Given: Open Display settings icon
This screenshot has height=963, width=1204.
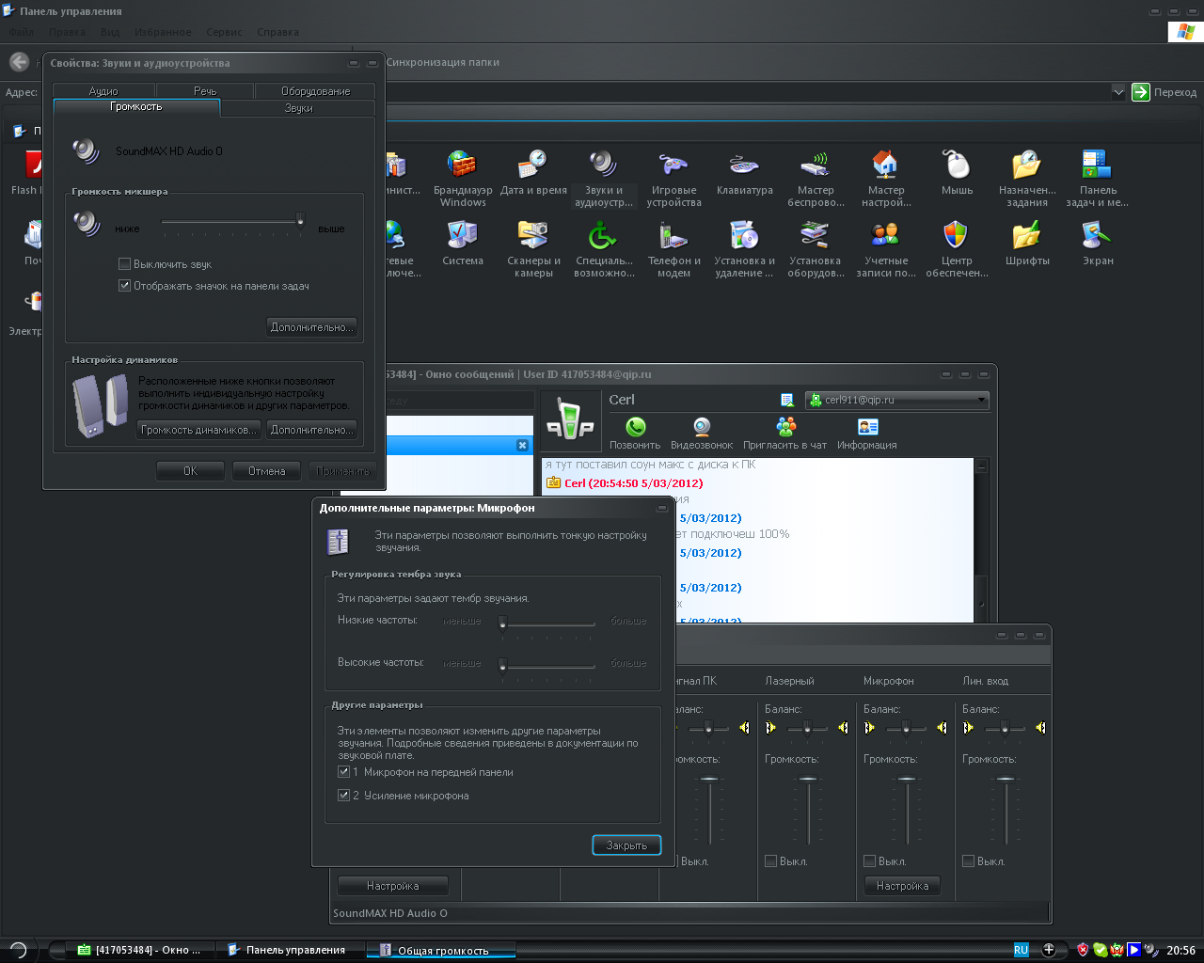Looking at the screenshot, I should point(1097,244).
